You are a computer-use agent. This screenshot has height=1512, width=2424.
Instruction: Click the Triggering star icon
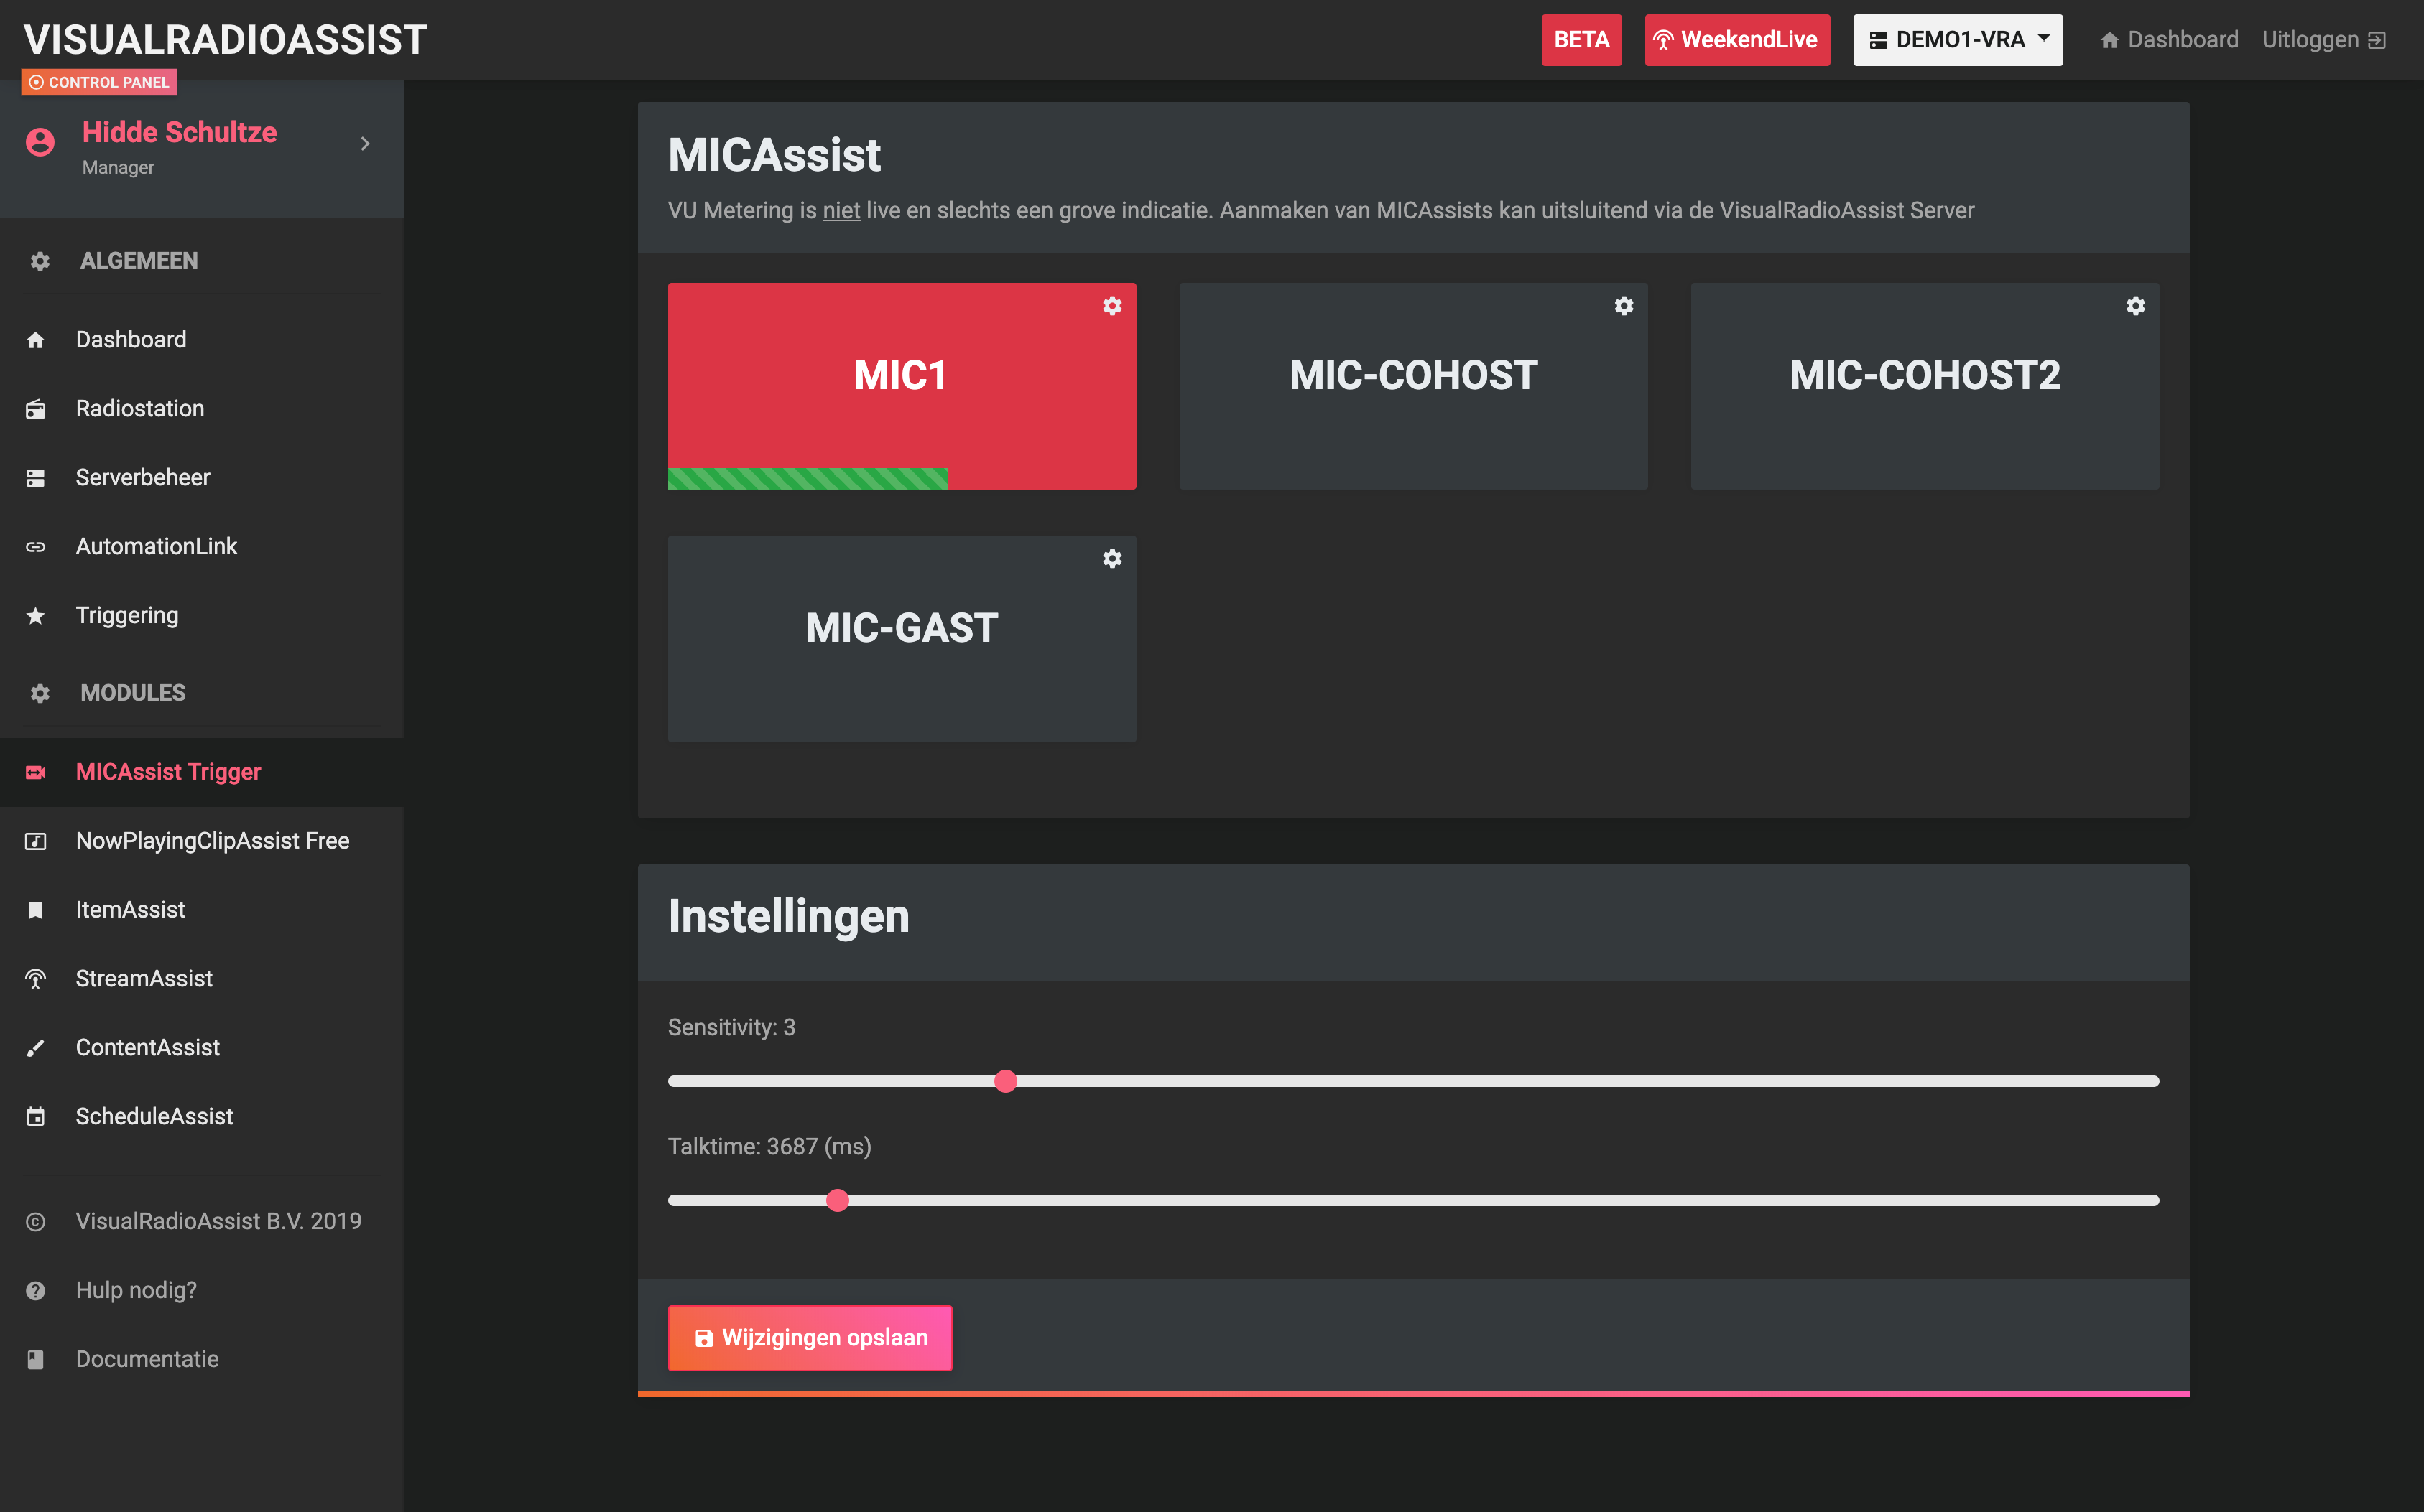coord(36,616)
